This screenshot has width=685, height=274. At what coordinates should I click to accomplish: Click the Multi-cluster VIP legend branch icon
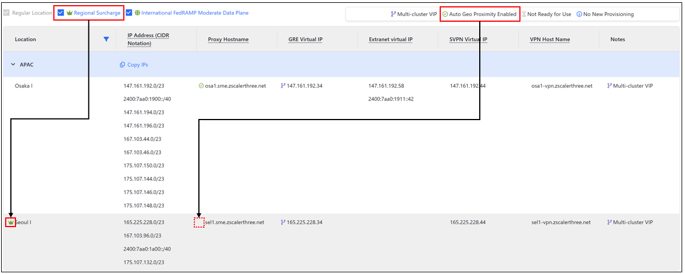coord(393,14)
